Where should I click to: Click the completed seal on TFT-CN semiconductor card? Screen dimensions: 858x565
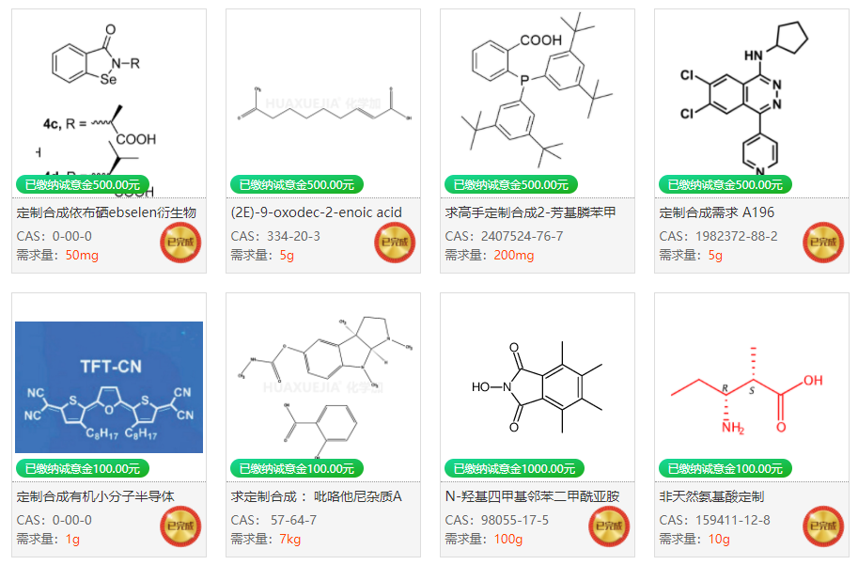180,526
